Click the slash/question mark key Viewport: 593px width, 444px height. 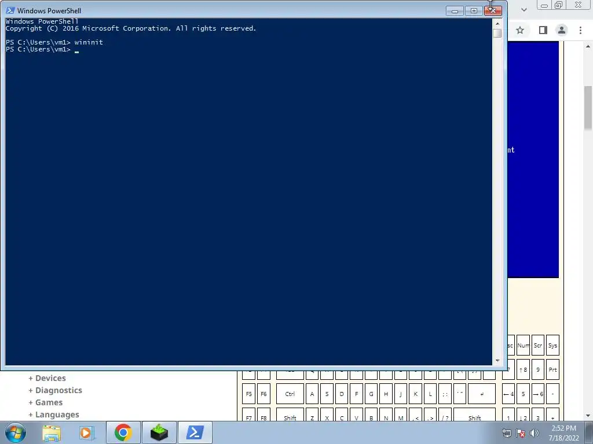(445, 415)
